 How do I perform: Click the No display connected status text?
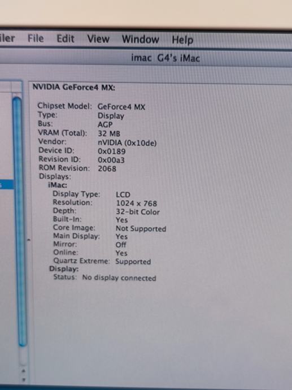point(119,278)
